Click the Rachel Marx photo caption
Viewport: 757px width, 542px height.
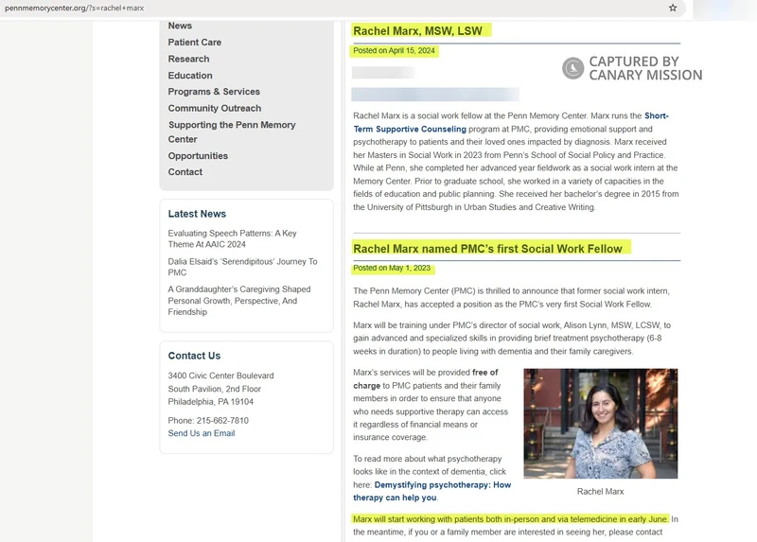[x=601, y=491]
